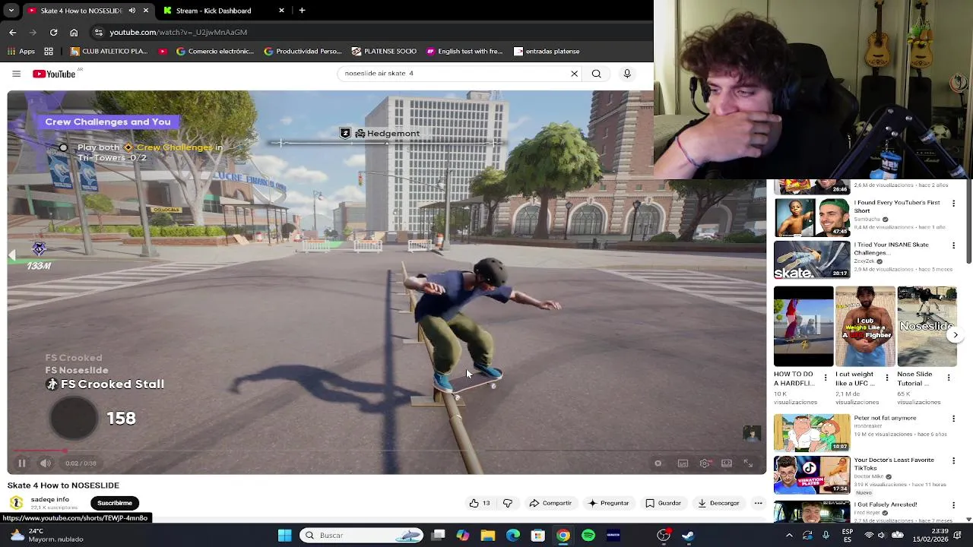This screenshot has height=547, width=973.
Task: Open the entradas platense bookmark
Action: click(547, 52)
